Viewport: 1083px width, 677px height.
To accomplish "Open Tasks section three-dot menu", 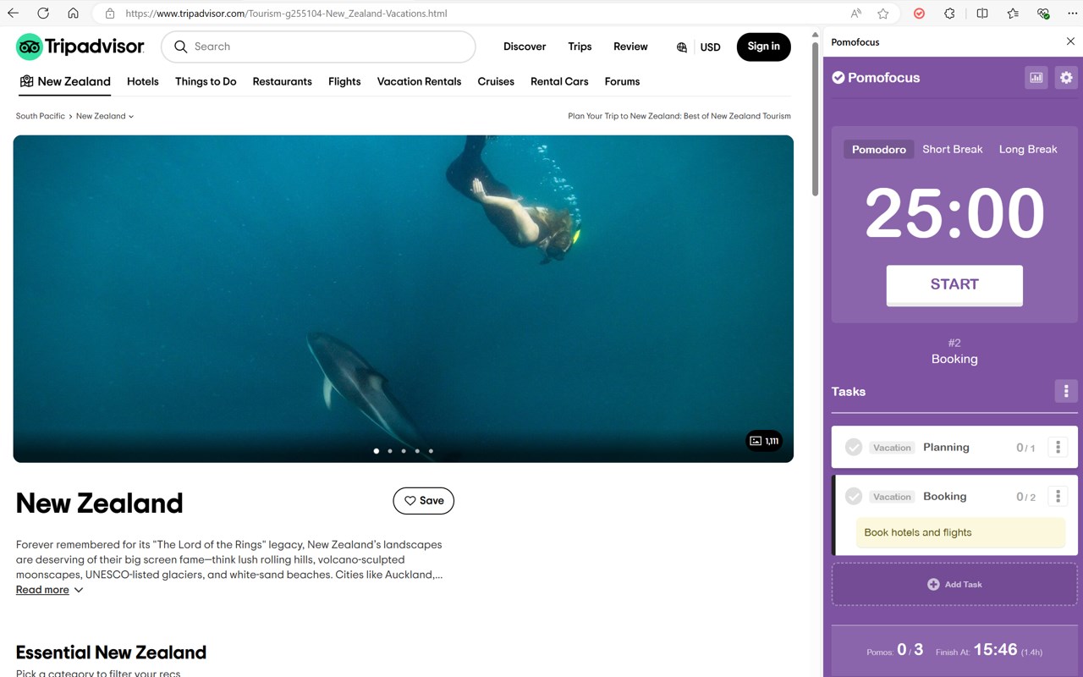I will (x=1066, y=391).
